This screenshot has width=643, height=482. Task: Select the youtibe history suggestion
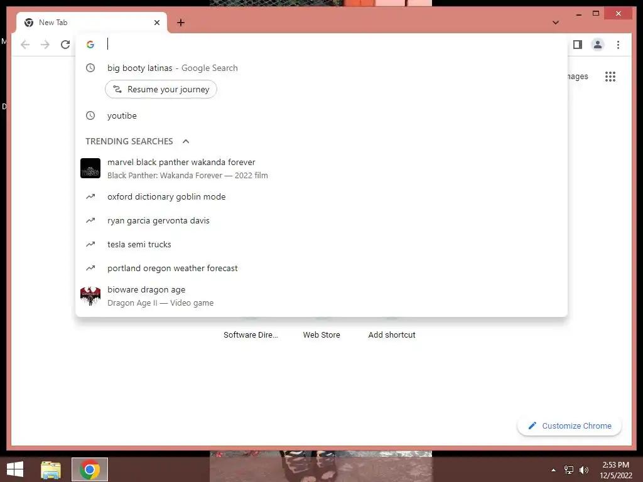321,115
